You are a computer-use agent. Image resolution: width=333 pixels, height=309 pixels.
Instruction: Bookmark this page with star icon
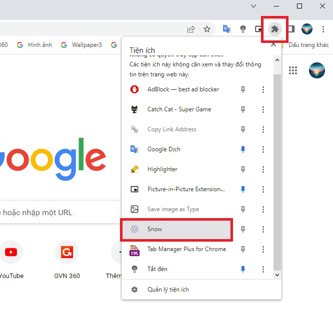pos(207,29)
